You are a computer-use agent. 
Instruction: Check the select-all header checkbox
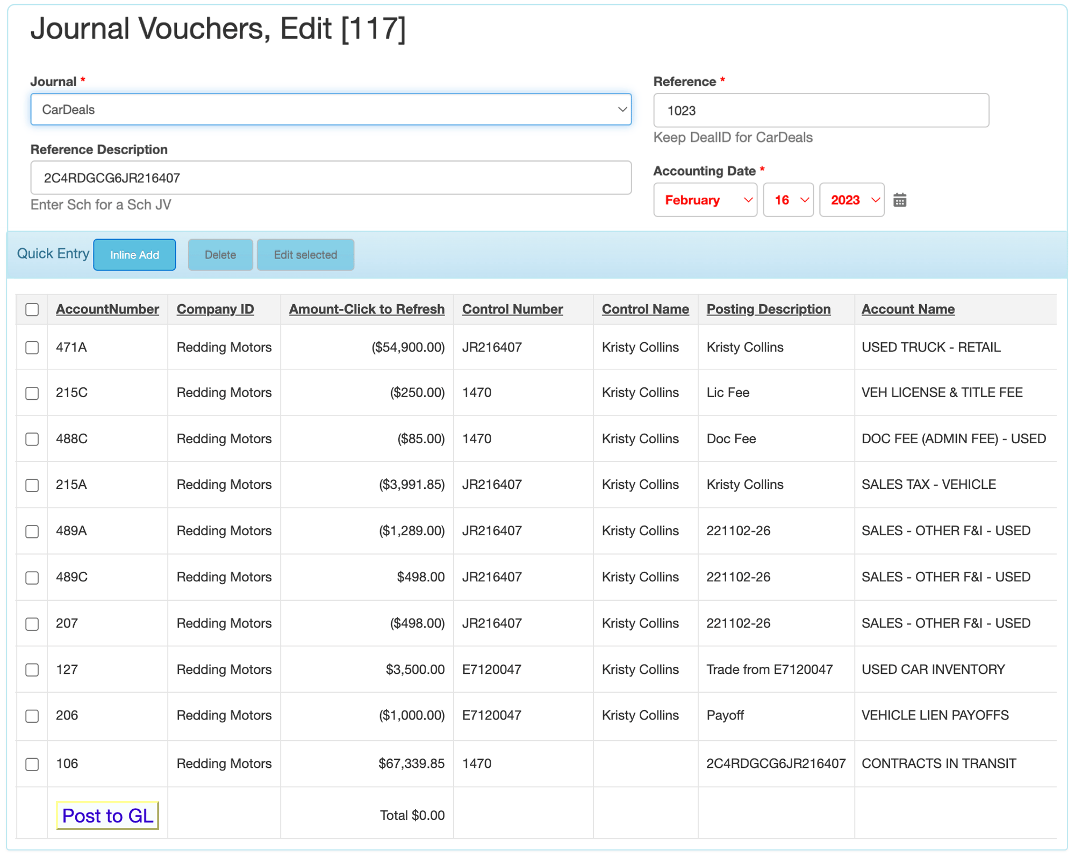[x=32, y=309]
